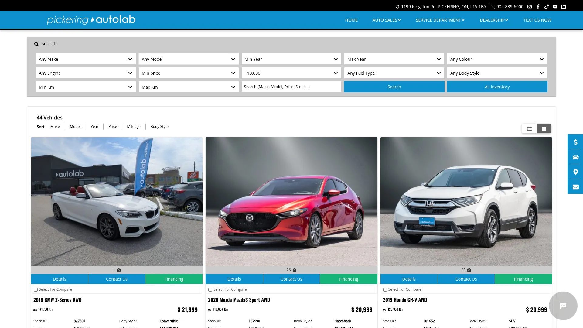
Task: Open the LinkedIn social icon
Action: coord(564,7)
